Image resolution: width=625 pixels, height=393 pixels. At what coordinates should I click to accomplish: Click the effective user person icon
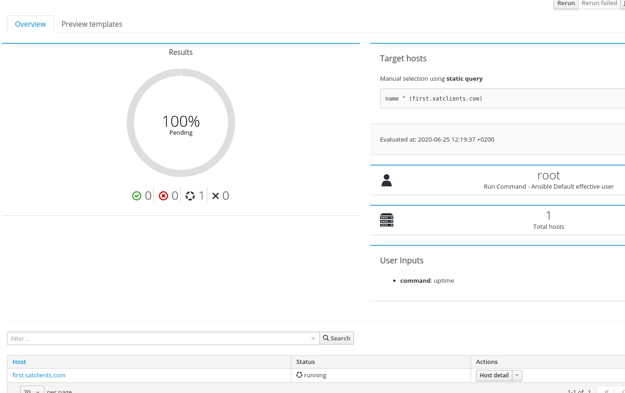tap(386, 180)
